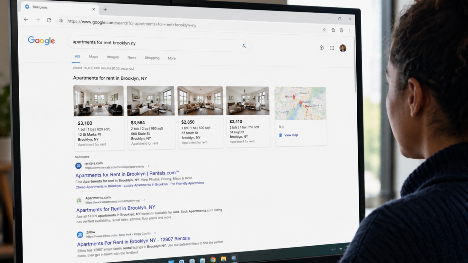This screenshot has height=263, width=468.
Task: Open the Brooklyn map thumbnail
Action: pyautogui.click(x=300, y=103)
